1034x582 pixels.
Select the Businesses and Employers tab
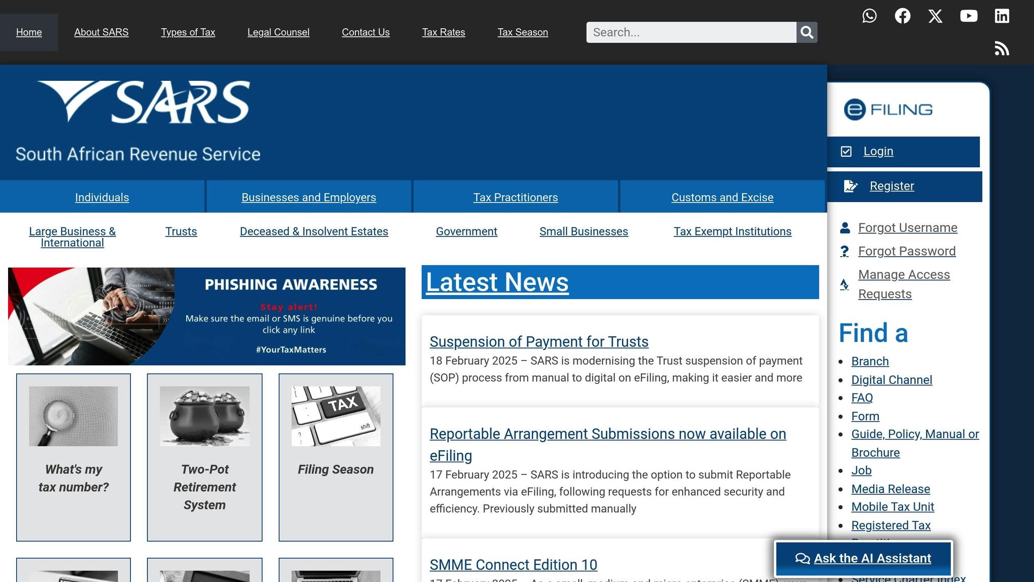[x=309, y=197]
